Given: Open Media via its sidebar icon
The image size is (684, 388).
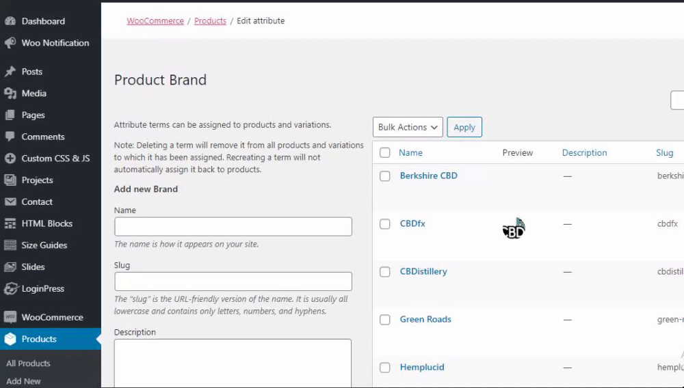Looking at the screenshot, I should [10, 94].
